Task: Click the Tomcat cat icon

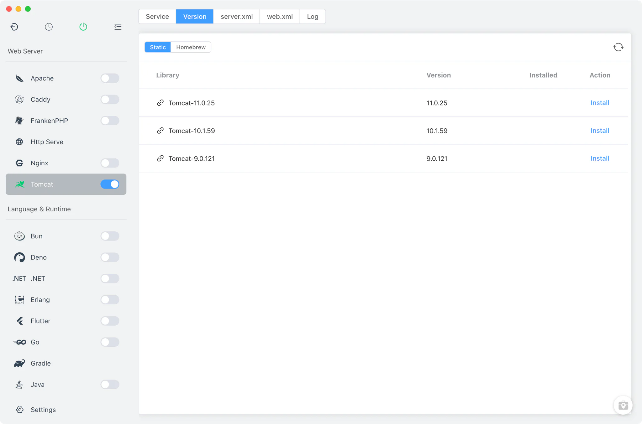Action: pos(19,184)
